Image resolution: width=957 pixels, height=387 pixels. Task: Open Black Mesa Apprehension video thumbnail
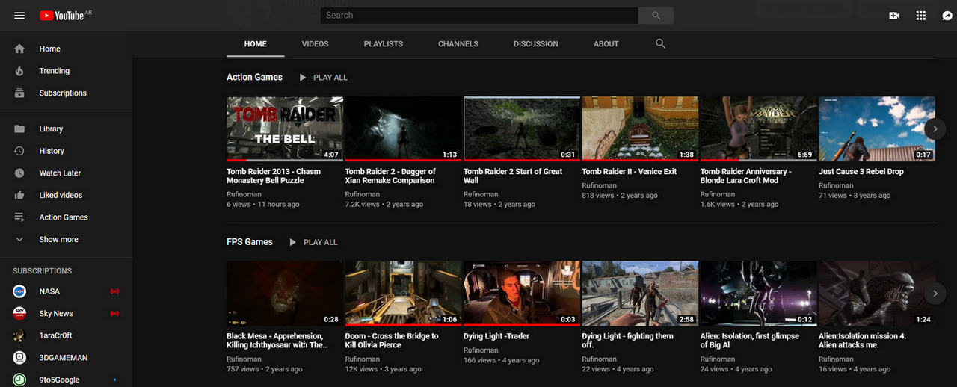[x=285, y=293]
